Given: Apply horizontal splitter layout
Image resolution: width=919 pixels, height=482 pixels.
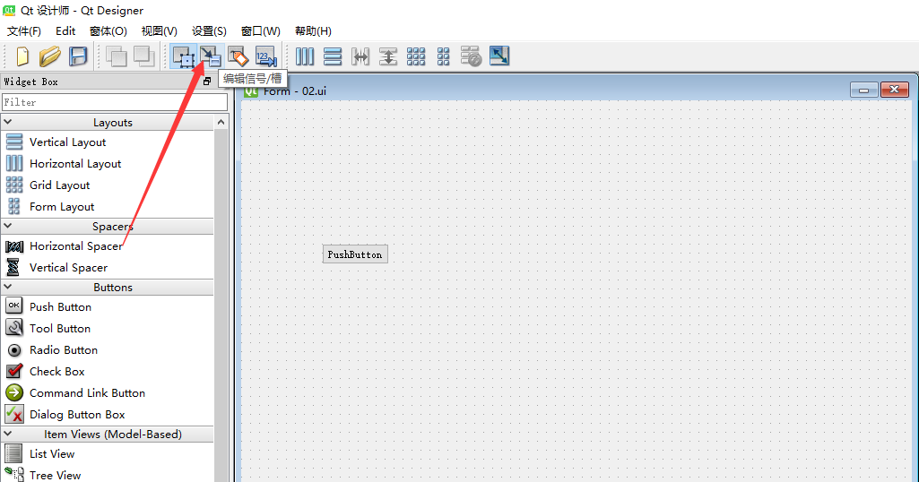Looking at the screenshot, I should (x=360, y=56).
